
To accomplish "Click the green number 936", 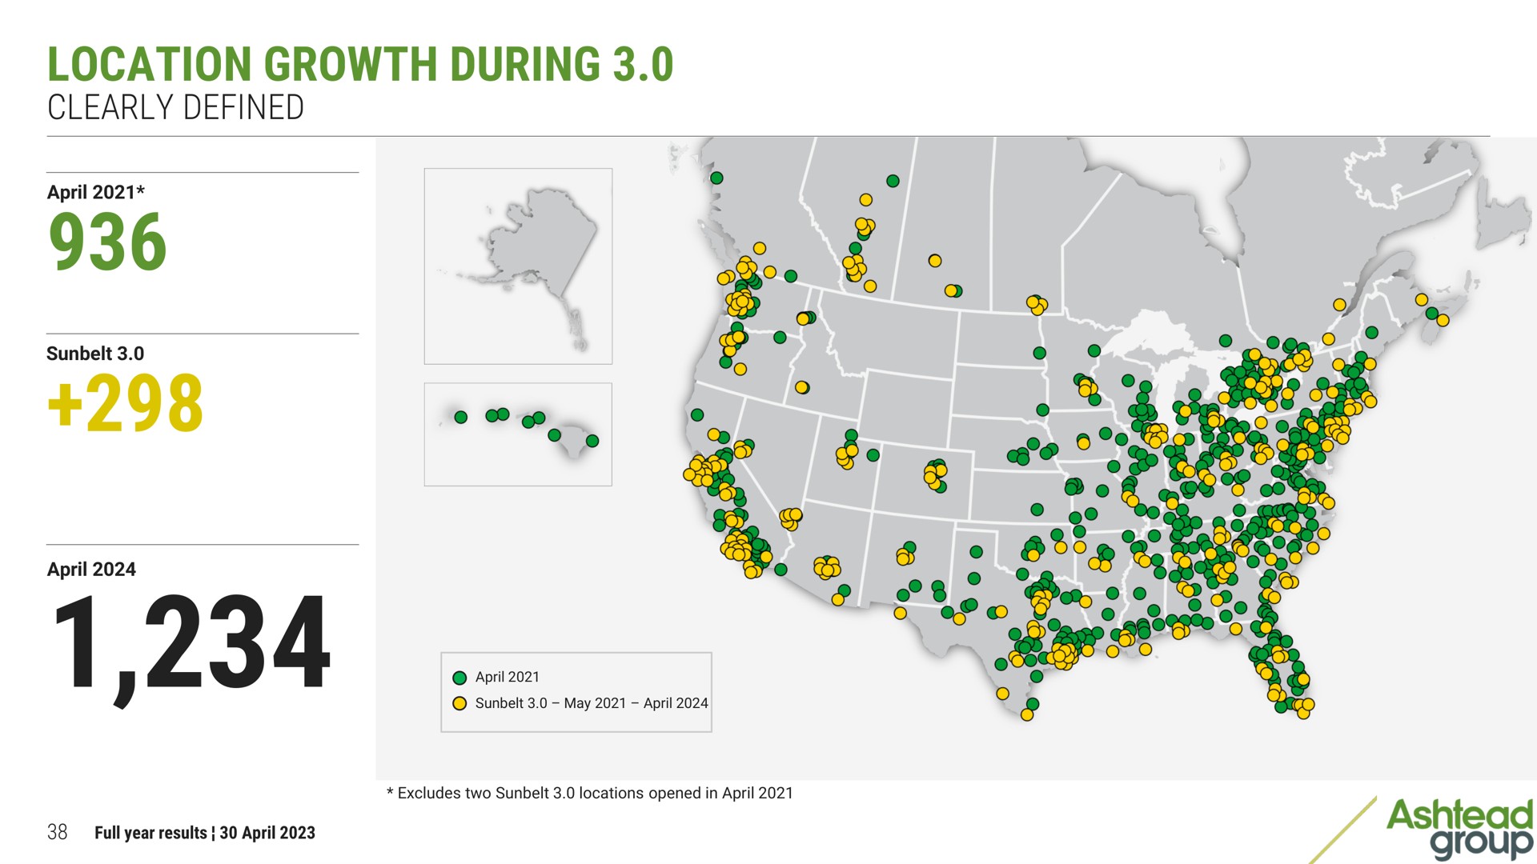I will [x=107, y=242].
